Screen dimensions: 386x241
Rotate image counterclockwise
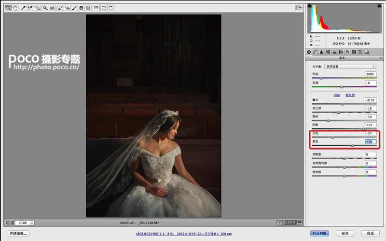[104, 8]
